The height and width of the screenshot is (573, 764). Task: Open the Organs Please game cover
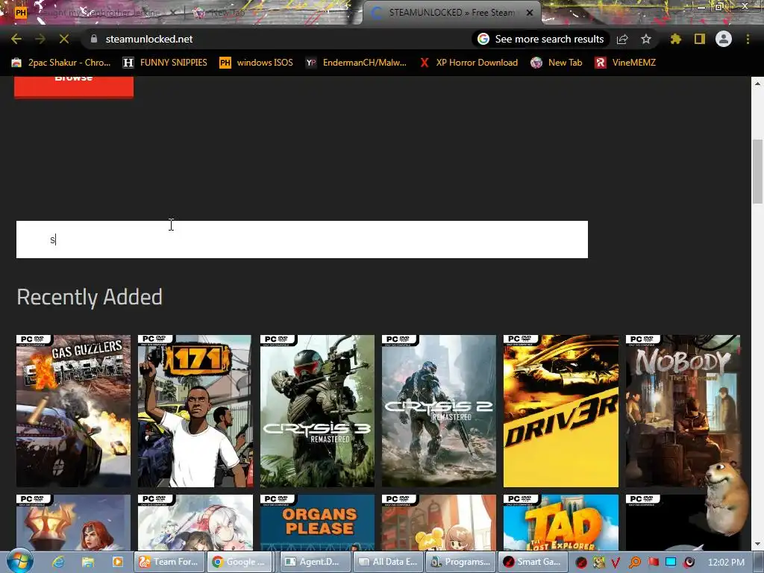point(317,522)
